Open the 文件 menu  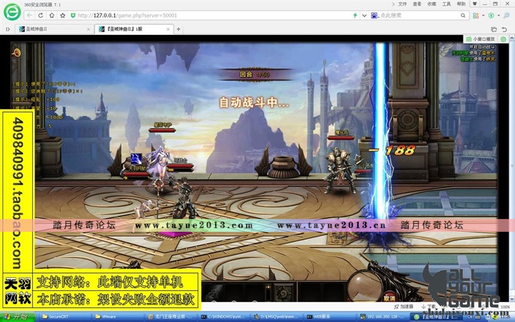coord(402,4)
